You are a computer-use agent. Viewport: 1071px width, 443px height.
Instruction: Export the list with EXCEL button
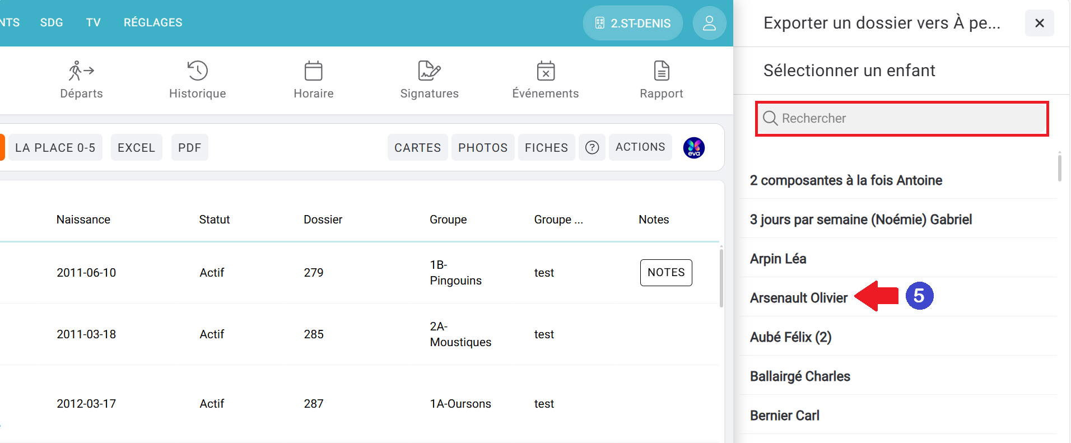[136, 147]
